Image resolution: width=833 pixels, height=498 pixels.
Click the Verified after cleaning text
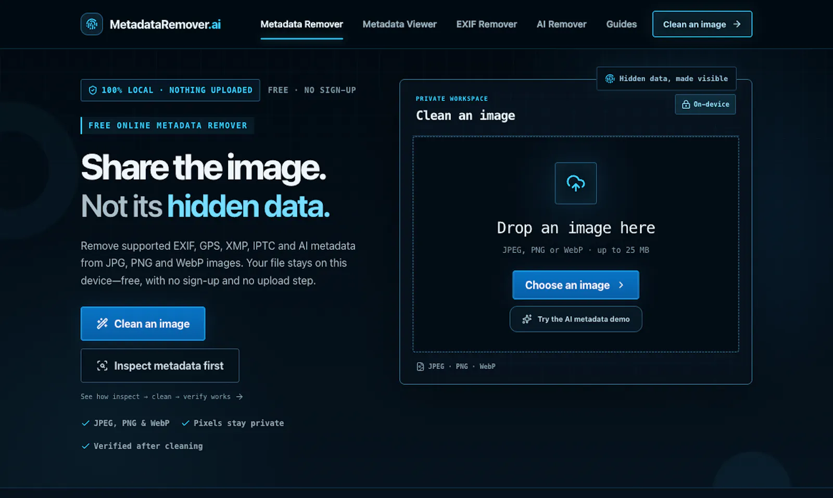point(148,446)
